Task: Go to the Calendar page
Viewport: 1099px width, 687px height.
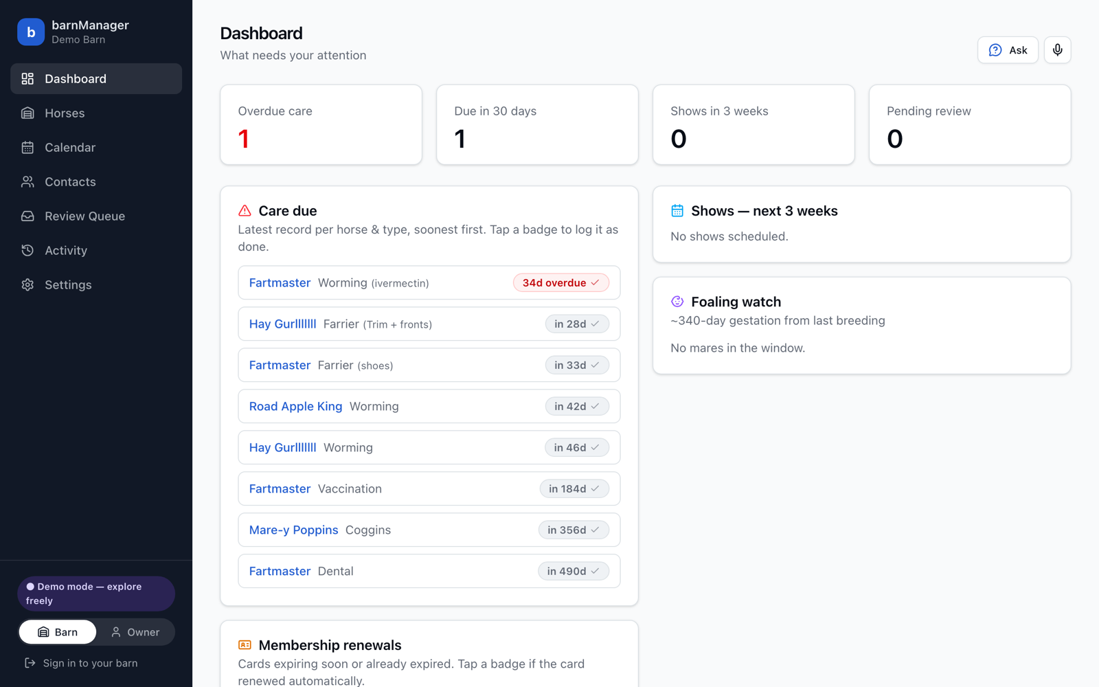Action: tap(96, 148)
